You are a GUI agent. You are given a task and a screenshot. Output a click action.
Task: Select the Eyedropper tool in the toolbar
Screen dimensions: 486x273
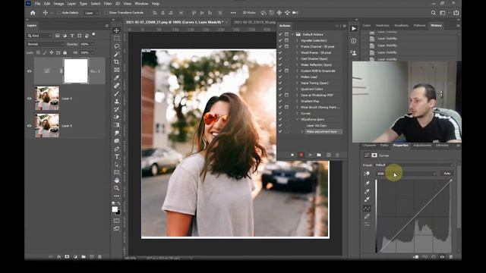pyautogui.click(x=116, y=77)
